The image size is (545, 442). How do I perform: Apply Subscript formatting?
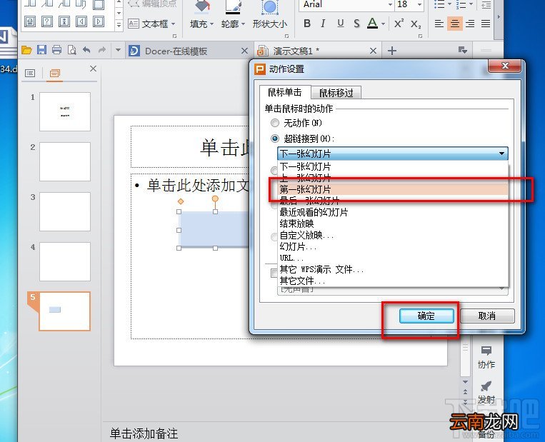tap(416, 24)
